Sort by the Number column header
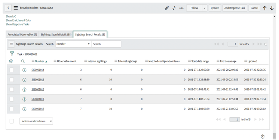The width and height of the screenshot is (279, 140). (40, 61)
